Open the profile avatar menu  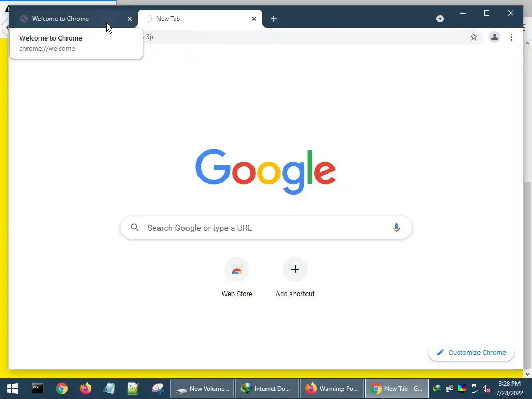(x=495, y=37)
